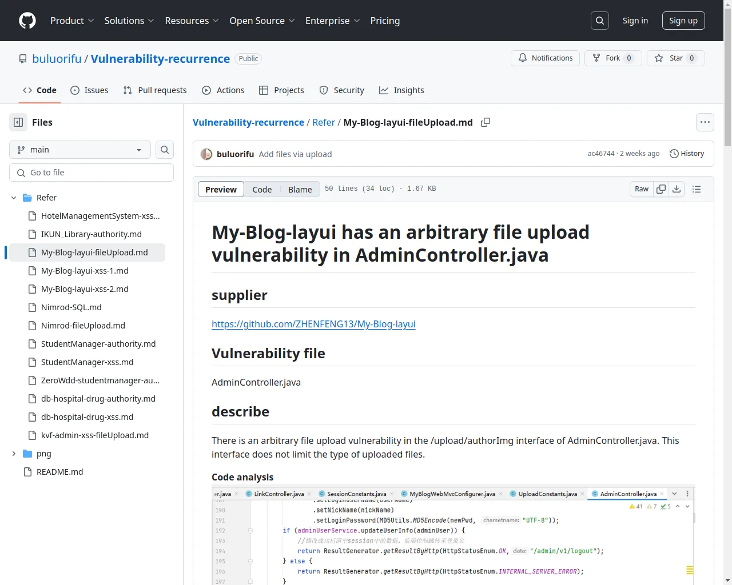
Task: Click the buluorifu commit author avatar
Action: tap(206, 154)
